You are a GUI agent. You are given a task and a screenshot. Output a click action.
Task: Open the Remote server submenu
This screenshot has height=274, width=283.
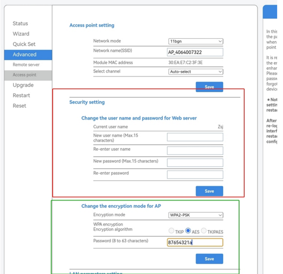click(26, 65)
